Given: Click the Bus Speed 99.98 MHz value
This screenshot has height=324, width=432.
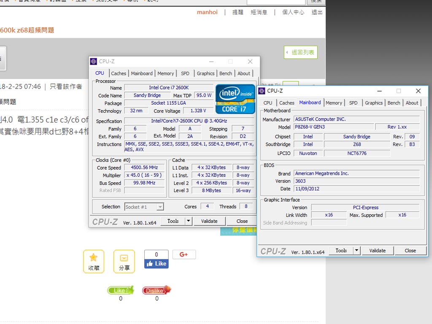Looking at the screenshot, I should [x=144, y=183].
